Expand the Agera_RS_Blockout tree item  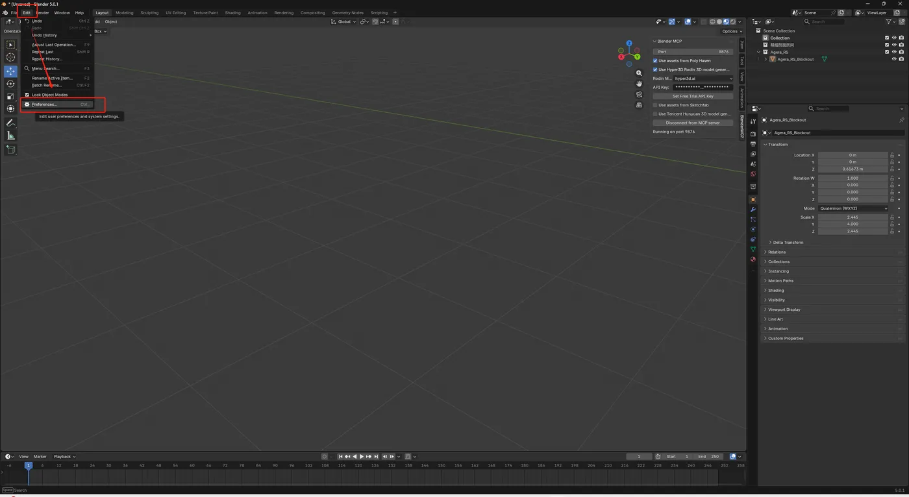click(x=766, y=59)
